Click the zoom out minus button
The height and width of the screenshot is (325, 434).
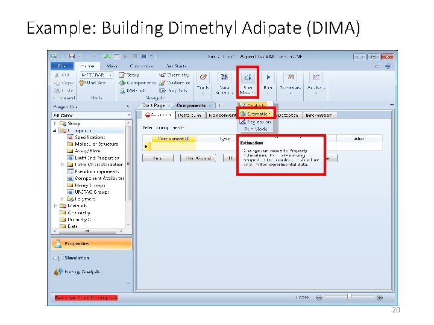tap(319, 298)
